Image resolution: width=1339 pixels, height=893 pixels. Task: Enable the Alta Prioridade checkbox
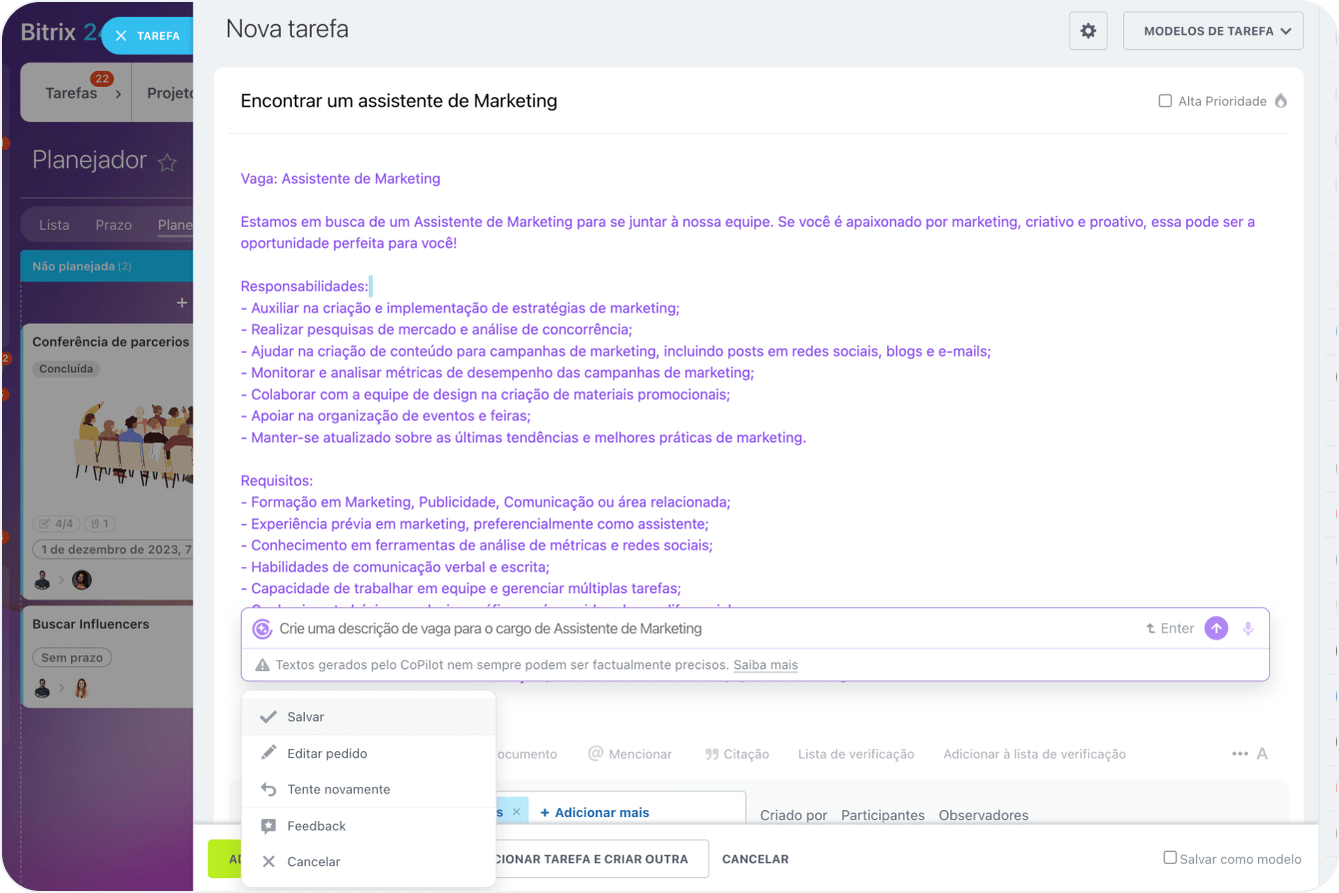click(1165, 101)
